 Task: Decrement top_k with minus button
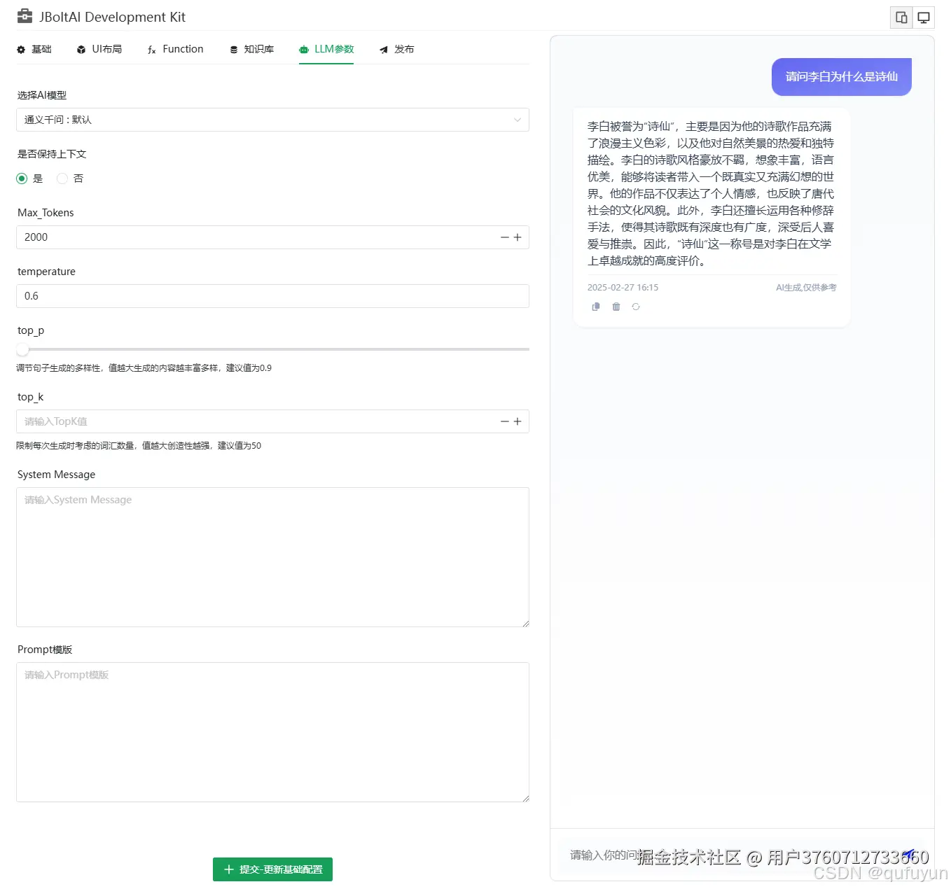pos(504,421)
